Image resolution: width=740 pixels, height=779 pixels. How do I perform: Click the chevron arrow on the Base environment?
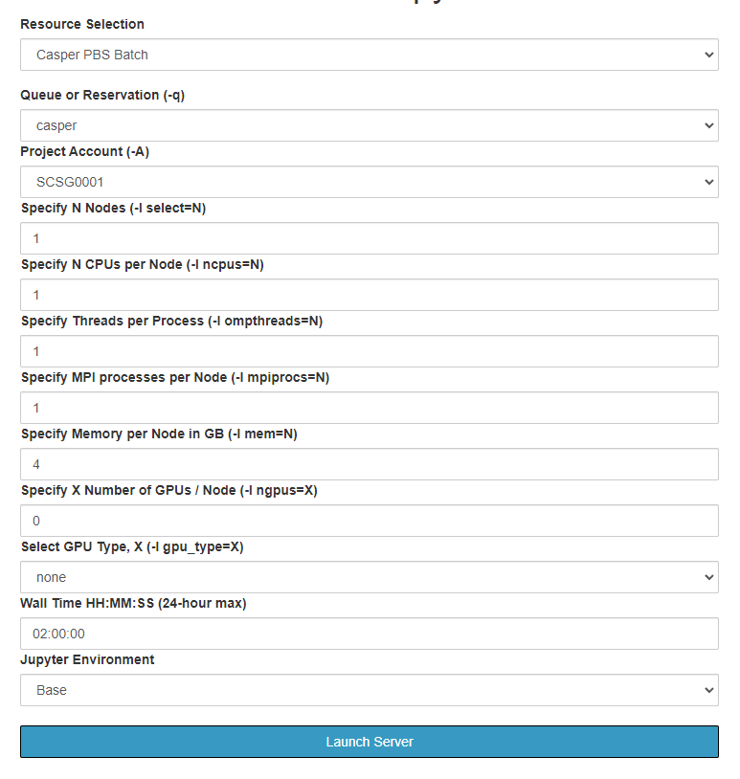click(x=708, y=690)
